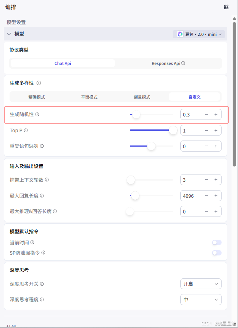Increase 最大回复长度 with plus button
Viewport: 238px width, 328px height.
click(x=216, y=196)
